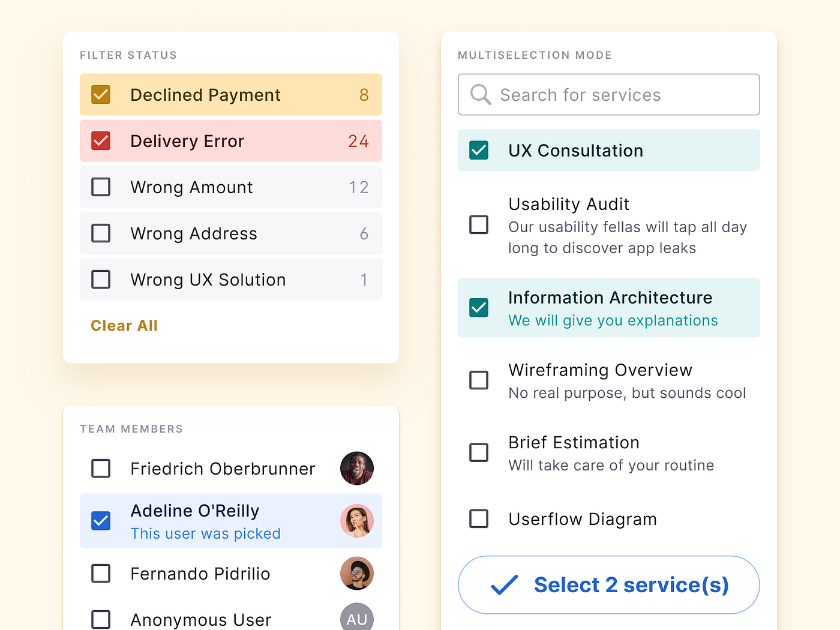840x630 pixels.
Task: Select Anonymous User checkbox
Action: click(101, 620)
